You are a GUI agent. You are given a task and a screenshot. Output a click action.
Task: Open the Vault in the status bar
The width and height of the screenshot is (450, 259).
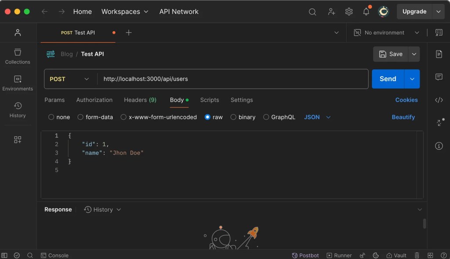[x=396, y=255]
